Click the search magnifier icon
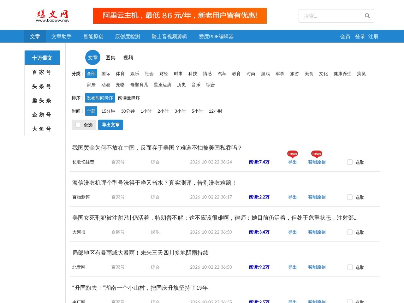Image resolution: width=404 pixels, height=303 pixels. tap(367, 16)
